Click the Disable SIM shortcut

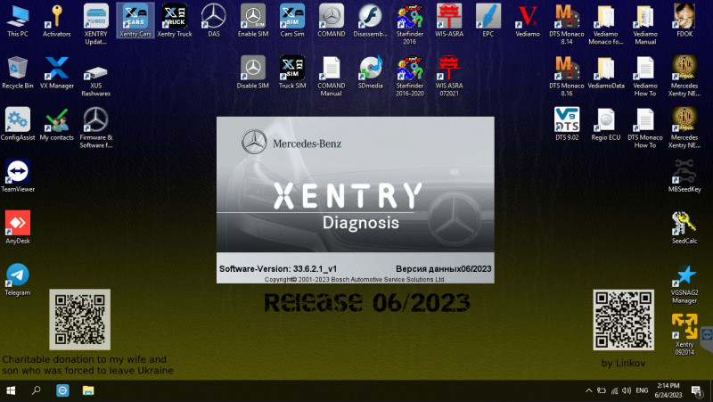coord(253,73)
